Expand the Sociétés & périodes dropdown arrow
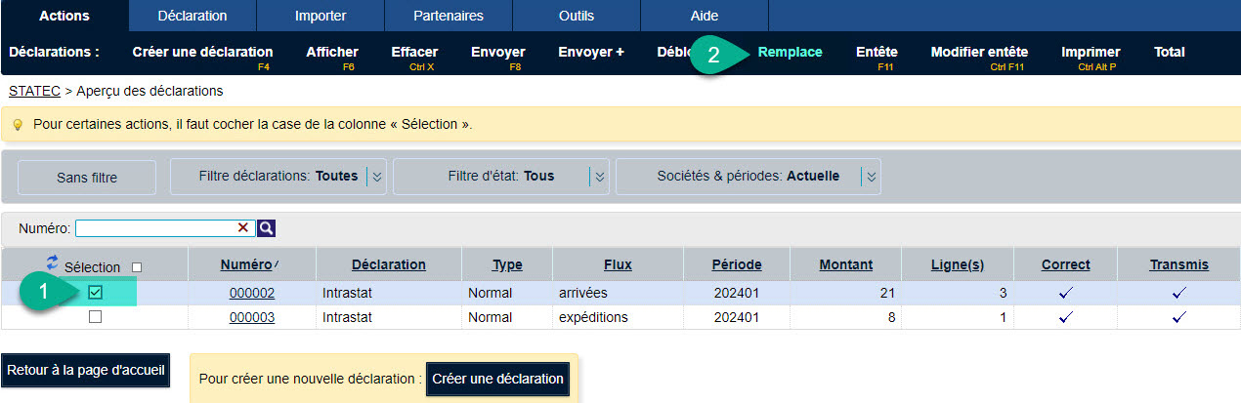The image size is (1241, 403). click(x=871, y=177)
